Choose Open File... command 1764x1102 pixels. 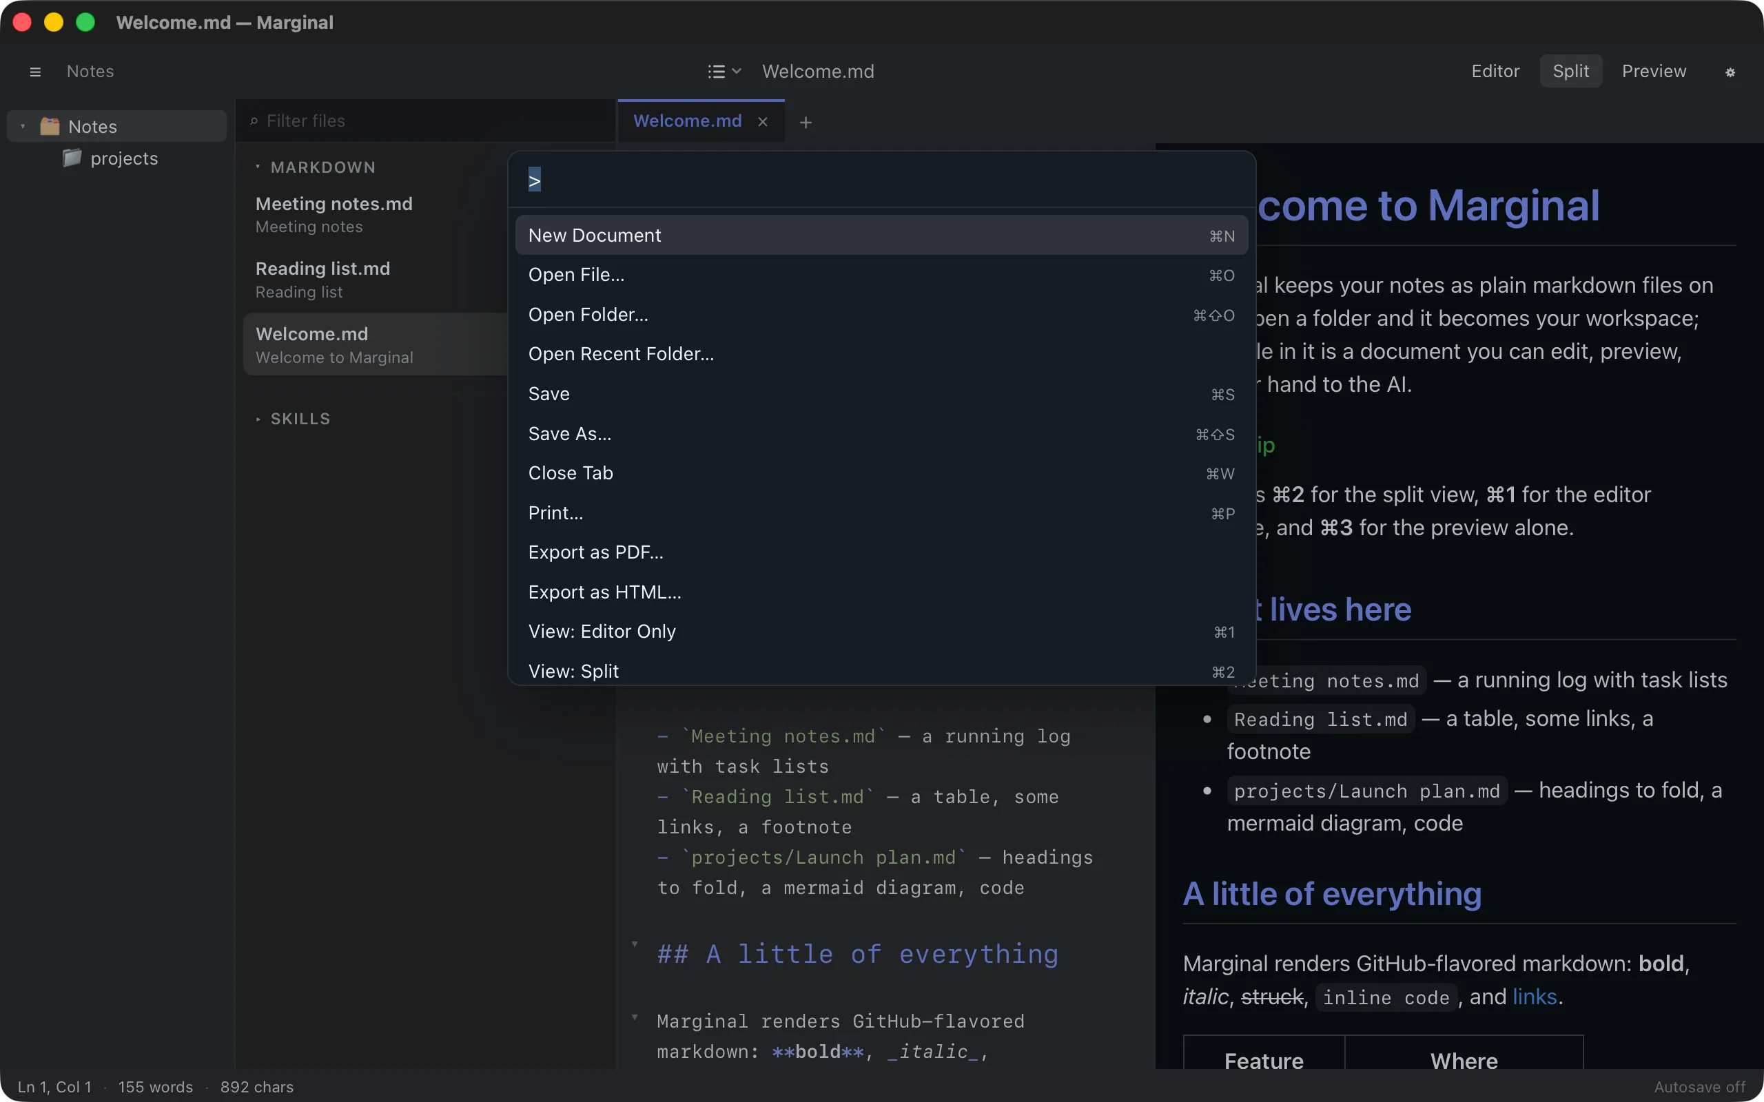point(881,275)
